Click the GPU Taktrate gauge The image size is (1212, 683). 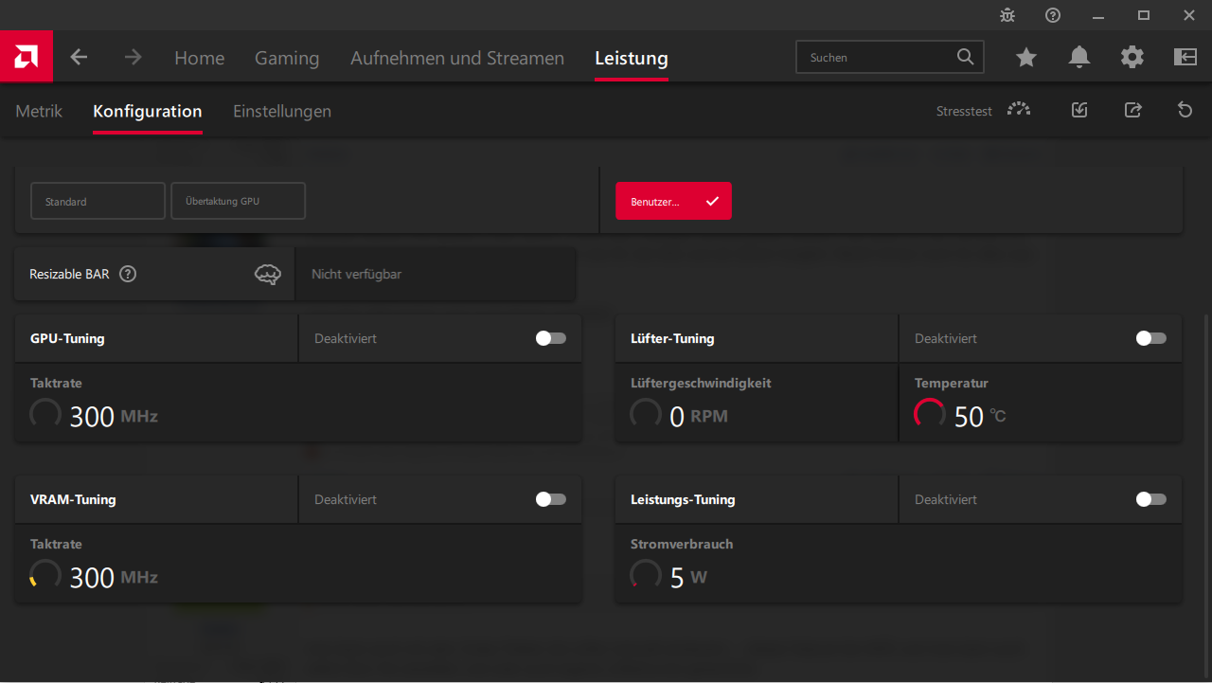click(x=45, y=414)
